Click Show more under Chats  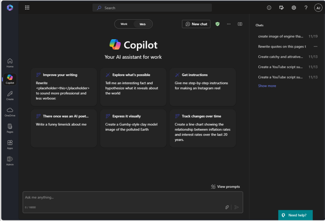pyautogui.click(x=267, y=86)
